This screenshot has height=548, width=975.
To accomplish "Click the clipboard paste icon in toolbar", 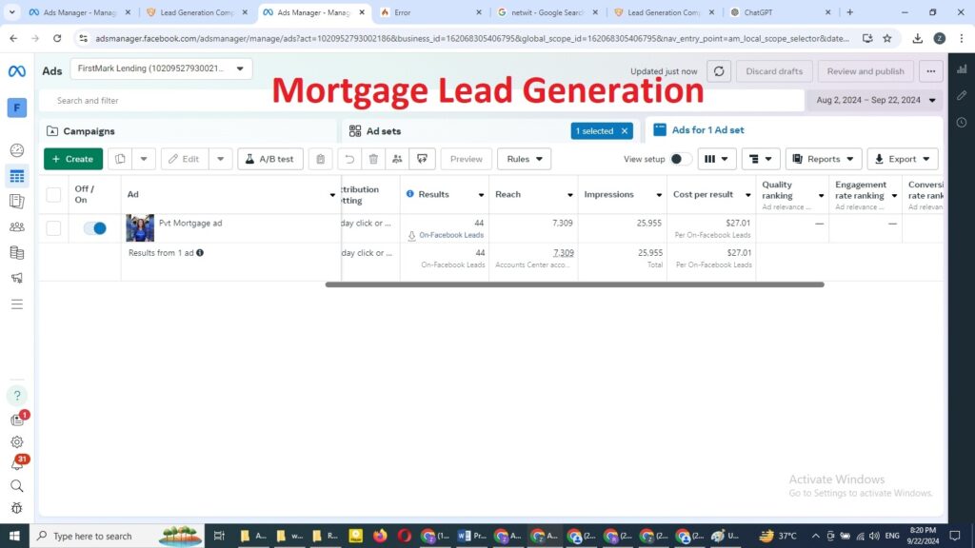I will (x=320, y=159).
